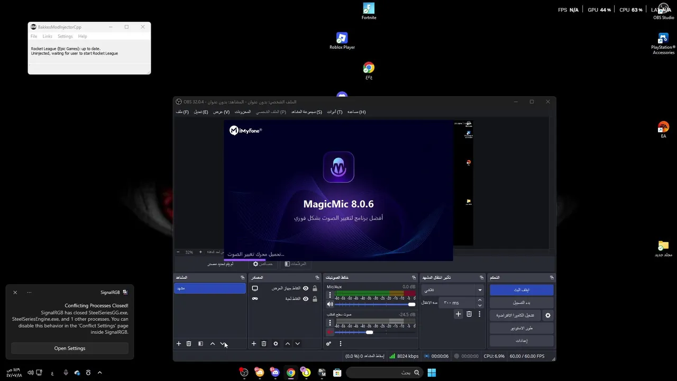Open transition type dropdown
The height and width of the screenshot is (381, 677).
click(453, 290)
